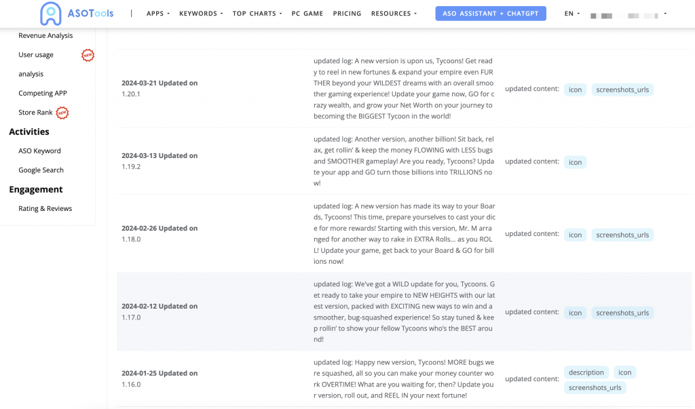Open the KEYWORDS dropdown menu
This screenshot has height=409, width=695.
[201, 14]
